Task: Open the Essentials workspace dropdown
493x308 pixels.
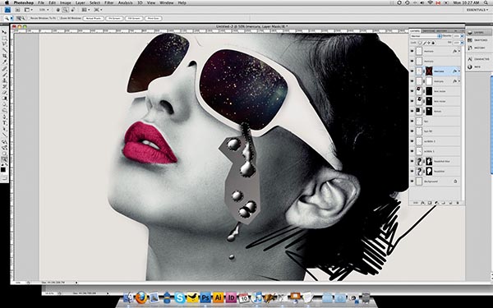Action: click(x=477, y=10)
